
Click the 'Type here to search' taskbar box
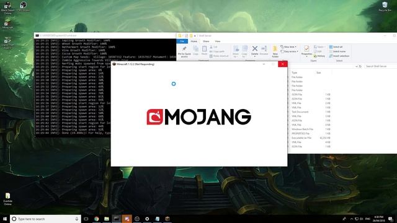point(45,219)
